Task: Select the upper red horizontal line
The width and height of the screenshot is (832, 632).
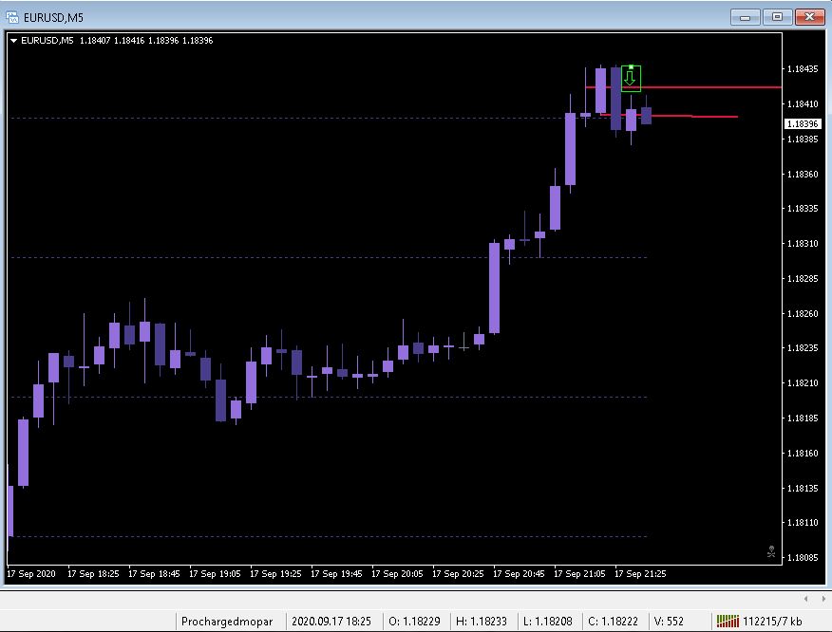Action: click(x=684, y=87)
